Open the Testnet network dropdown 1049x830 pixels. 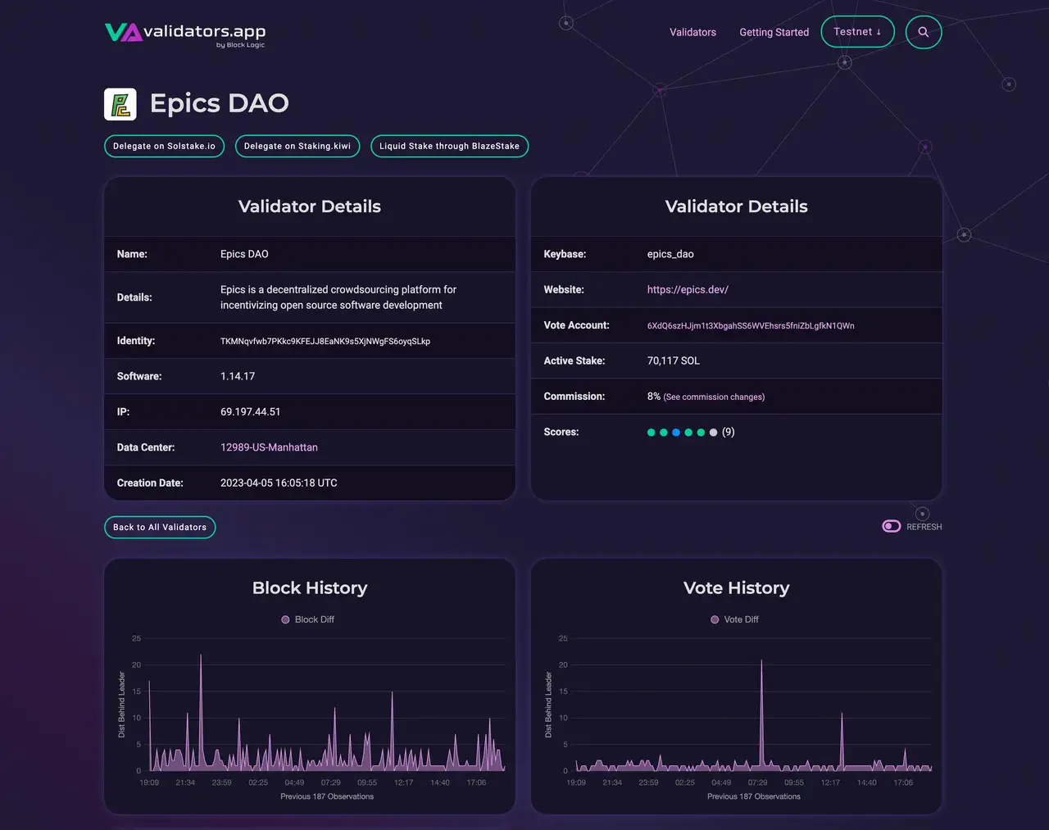[857, 32]
